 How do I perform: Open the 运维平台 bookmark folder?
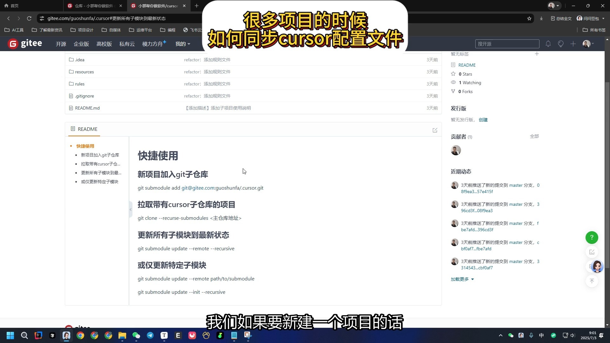[x=140, y=30]
